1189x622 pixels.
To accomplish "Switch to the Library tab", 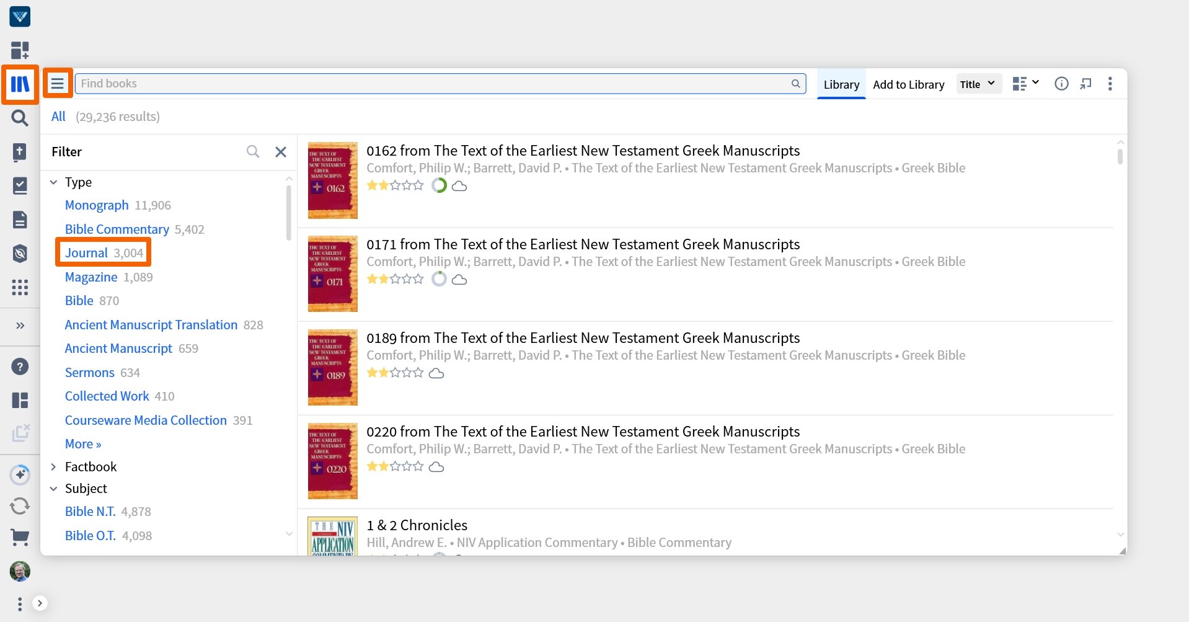I will (x=841, y=84).
